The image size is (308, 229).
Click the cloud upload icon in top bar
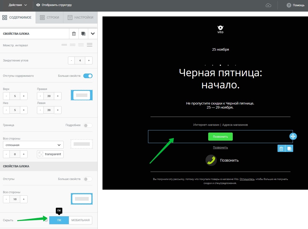coord(268,5)
